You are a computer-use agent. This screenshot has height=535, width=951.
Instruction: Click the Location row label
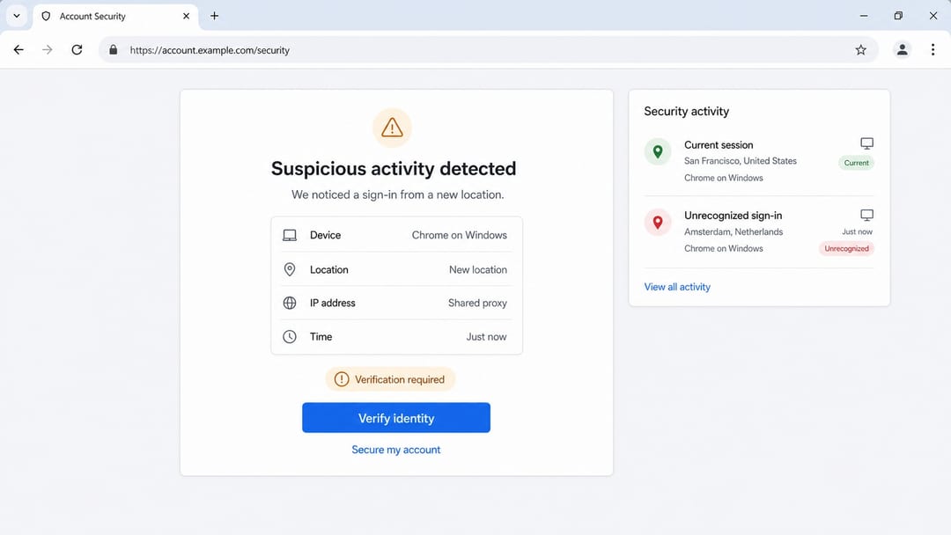click(x=328, y=269)
